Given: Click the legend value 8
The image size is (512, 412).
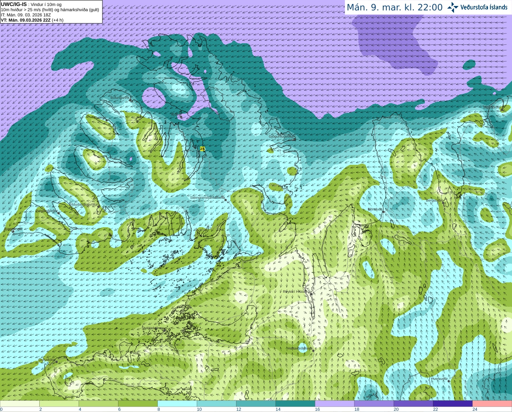Looking at the screenshot, I should point(159,409).
